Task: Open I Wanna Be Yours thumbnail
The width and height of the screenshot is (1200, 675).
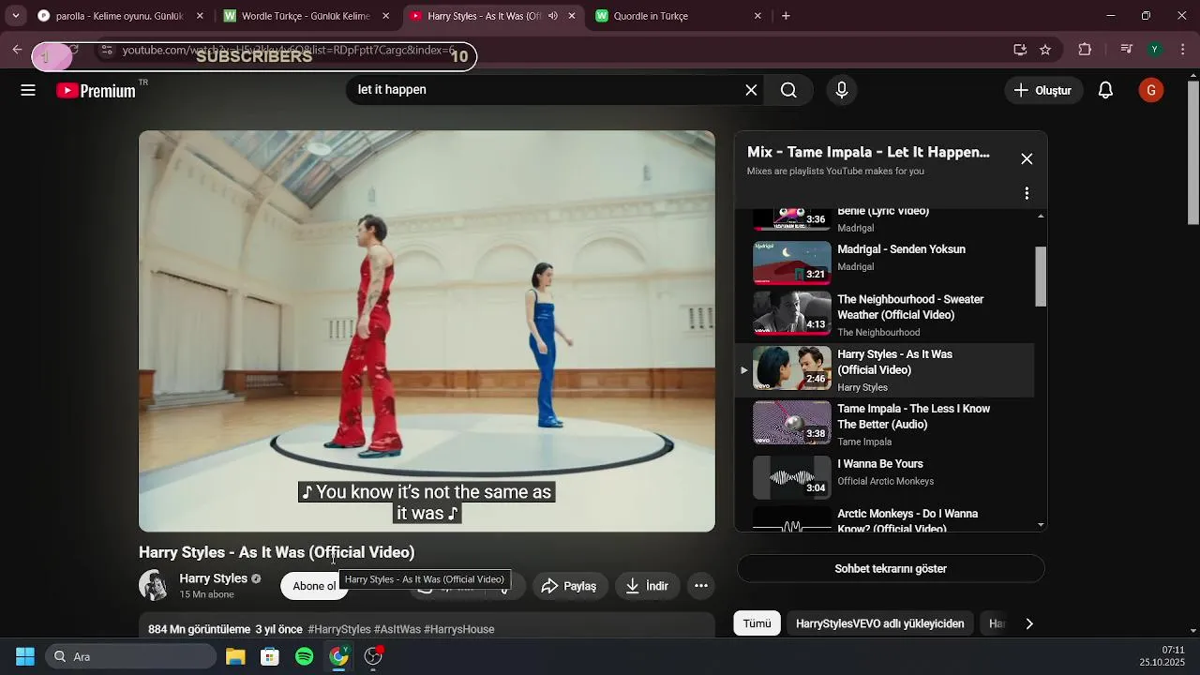Action: 792,476
